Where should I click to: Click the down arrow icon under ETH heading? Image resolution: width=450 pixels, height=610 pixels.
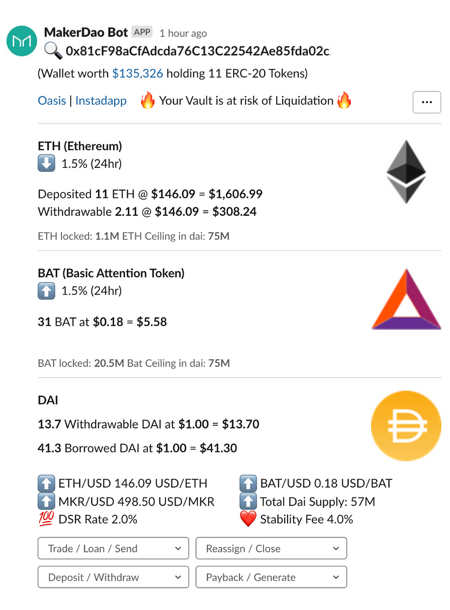(x=46, y=164)
